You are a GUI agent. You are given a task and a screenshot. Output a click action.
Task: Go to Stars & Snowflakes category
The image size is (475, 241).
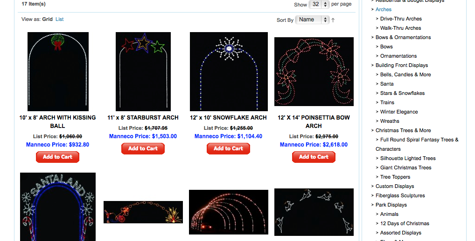point(402,94)
